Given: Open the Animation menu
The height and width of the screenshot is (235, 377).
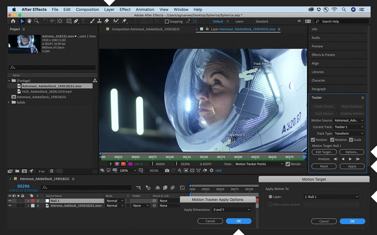Looking at the screenshot, I should click(x=145, y=9).
